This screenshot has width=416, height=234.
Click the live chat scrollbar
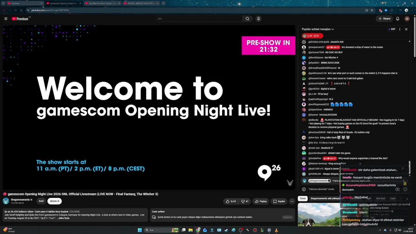(x=409, y=168)
